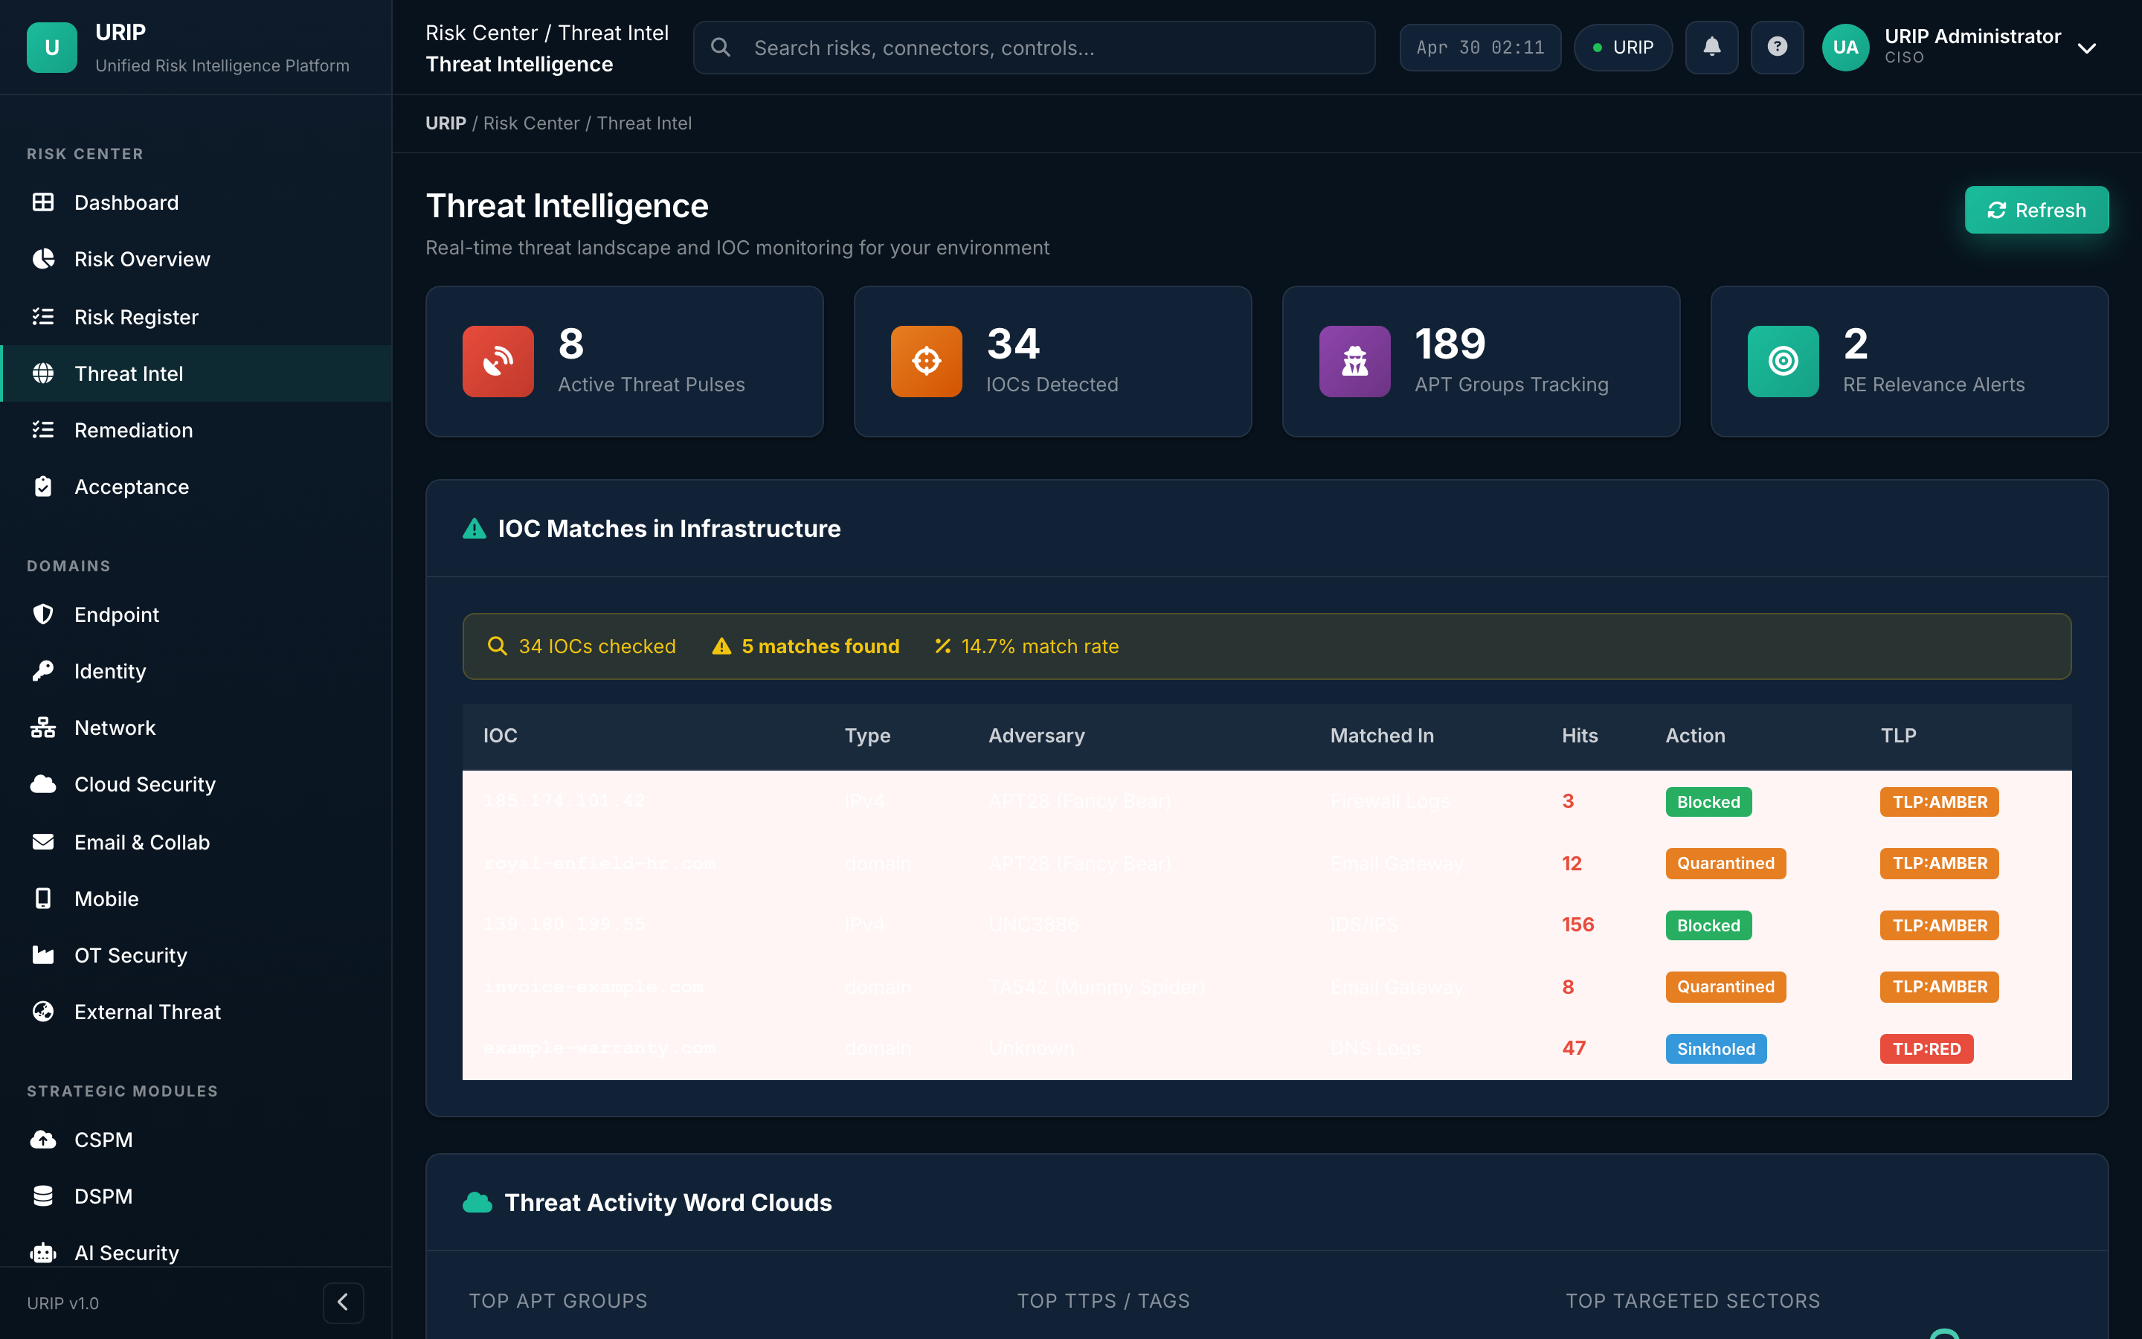Screen dimensions: 2142x1339
Task: Click the Mobile device icon
Action: click(42, 898)
